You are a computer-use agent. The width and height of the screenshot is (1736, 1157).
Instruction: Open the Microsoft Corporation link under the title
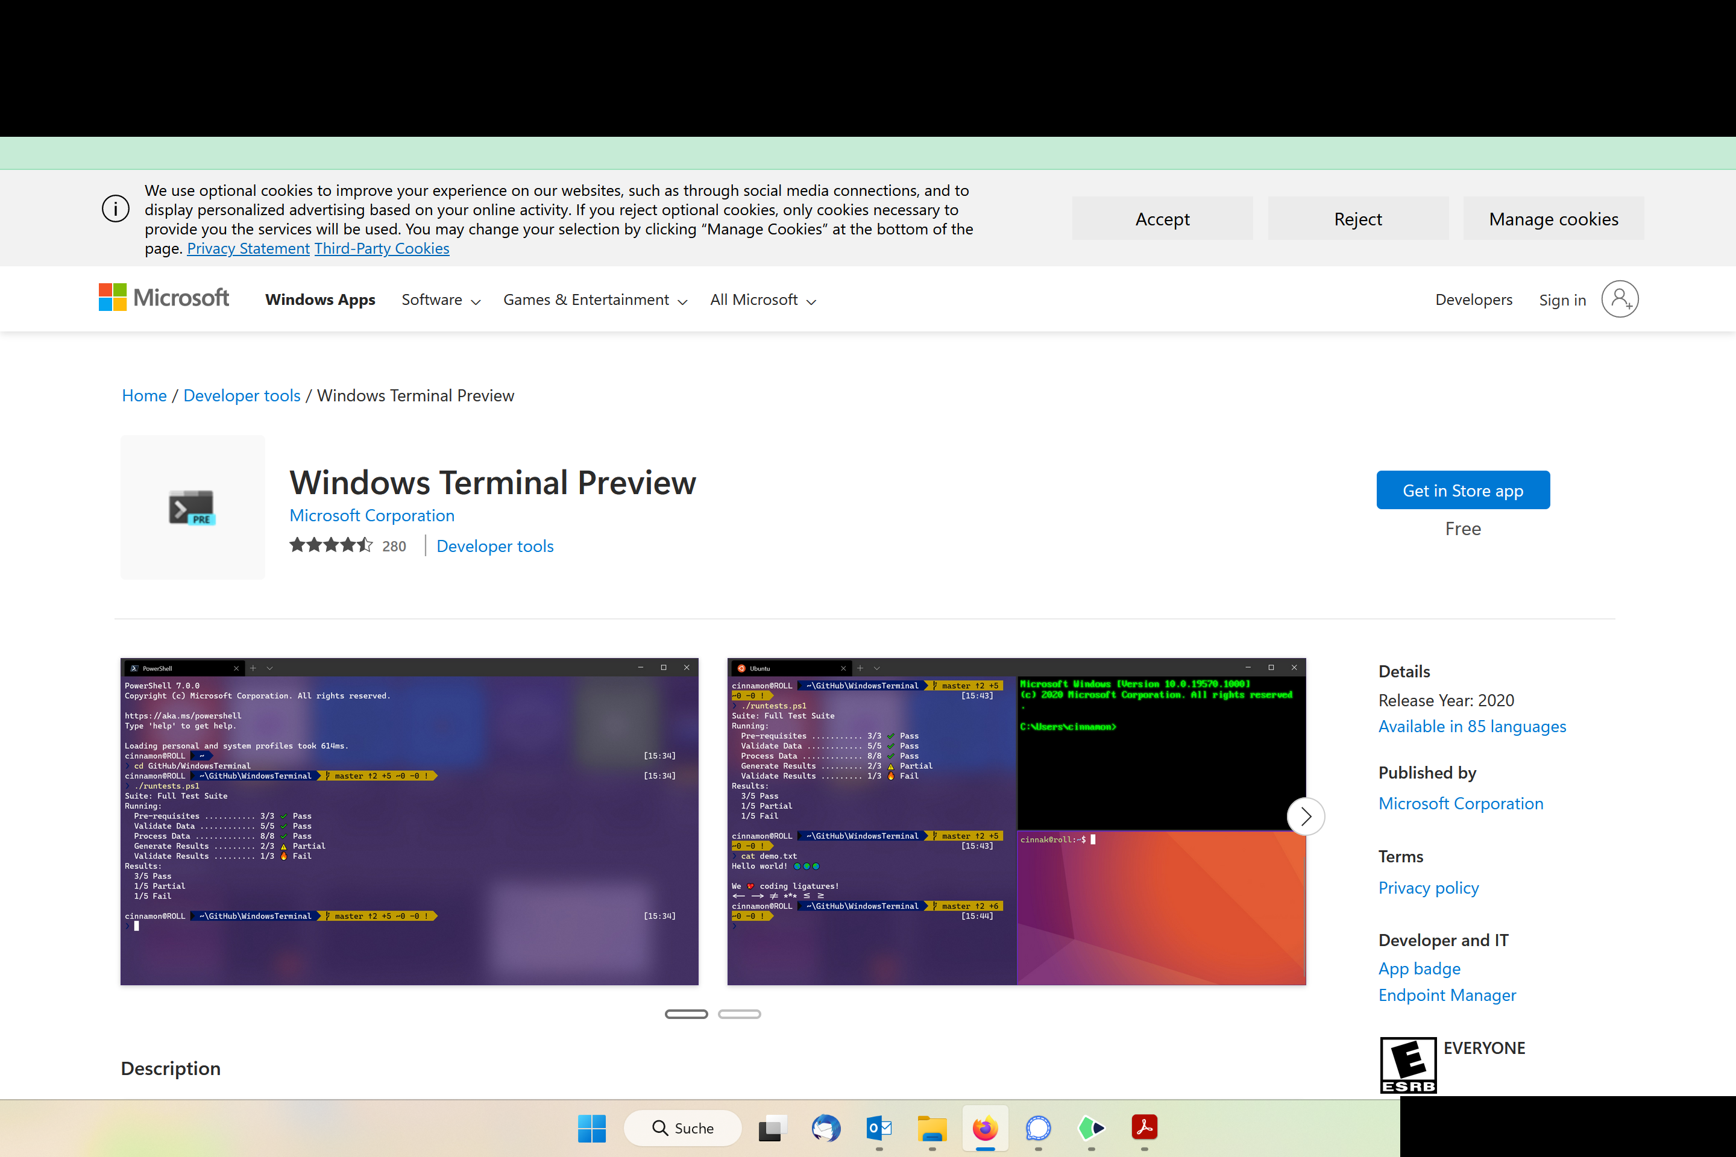(x=372, y=515)
